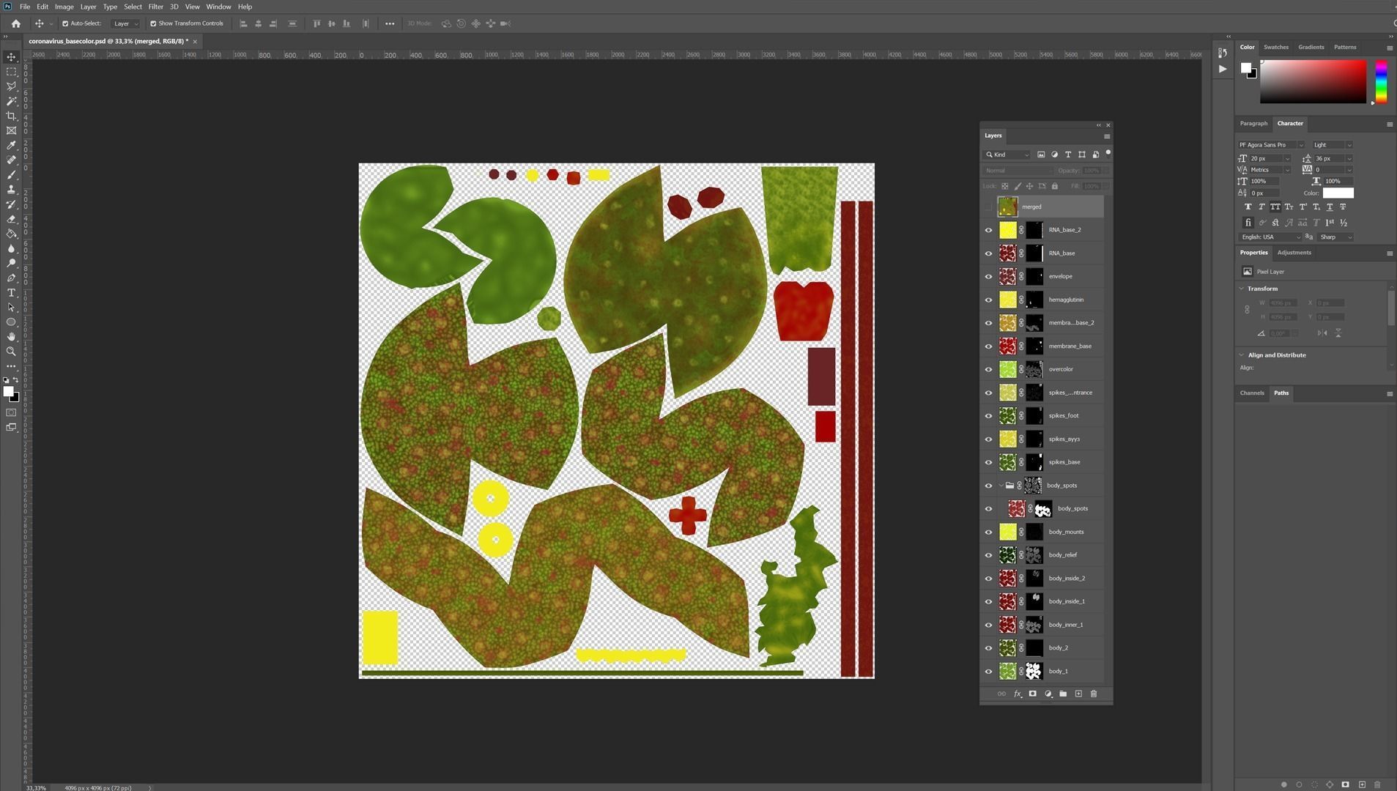The image size is (1397, 791).
Task: Collapse the Align and Distribute section
Action: coord(1242,355)
